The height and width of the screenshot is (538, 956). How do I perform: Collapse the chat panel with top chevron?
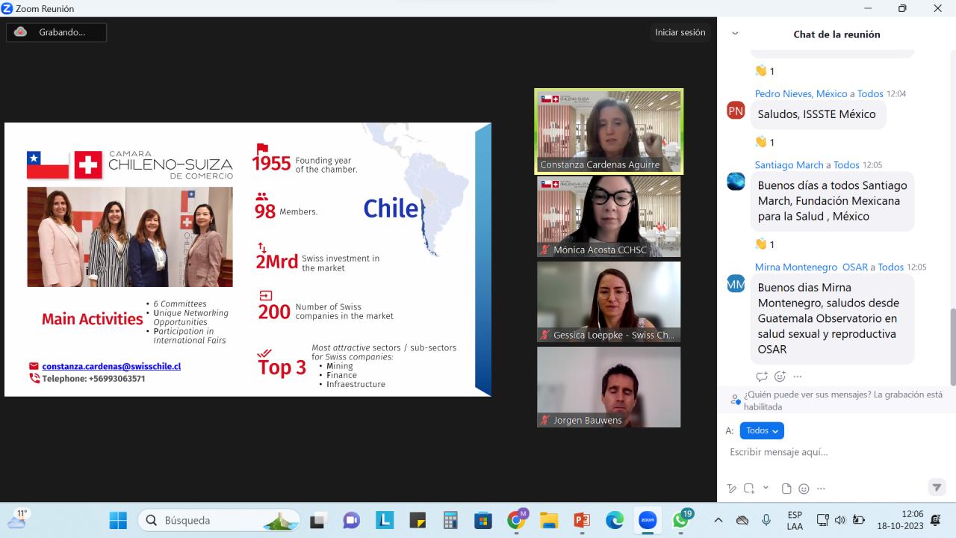point(735,34)
